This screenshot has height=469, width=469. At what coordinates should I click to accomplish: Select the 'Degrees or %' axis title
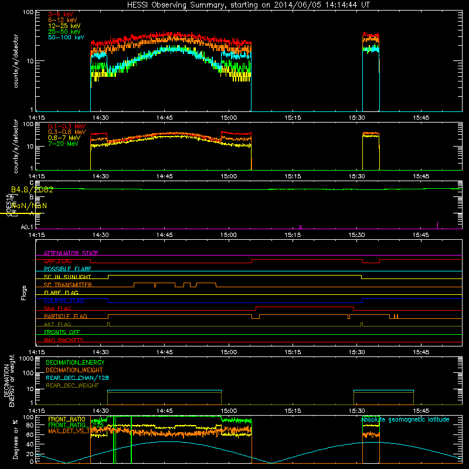[x=15, y=440]
